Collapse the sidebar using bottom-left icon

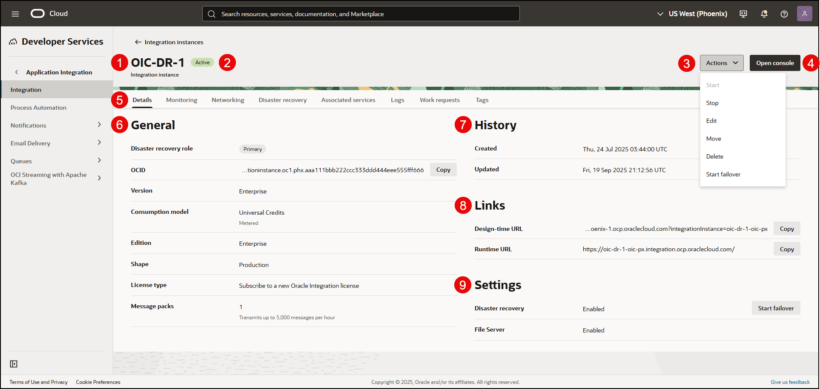(13, 364)
